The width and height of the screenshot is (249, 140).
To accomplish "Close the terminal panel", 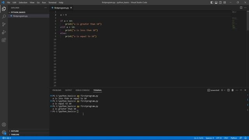I will (x=245, y=90).
